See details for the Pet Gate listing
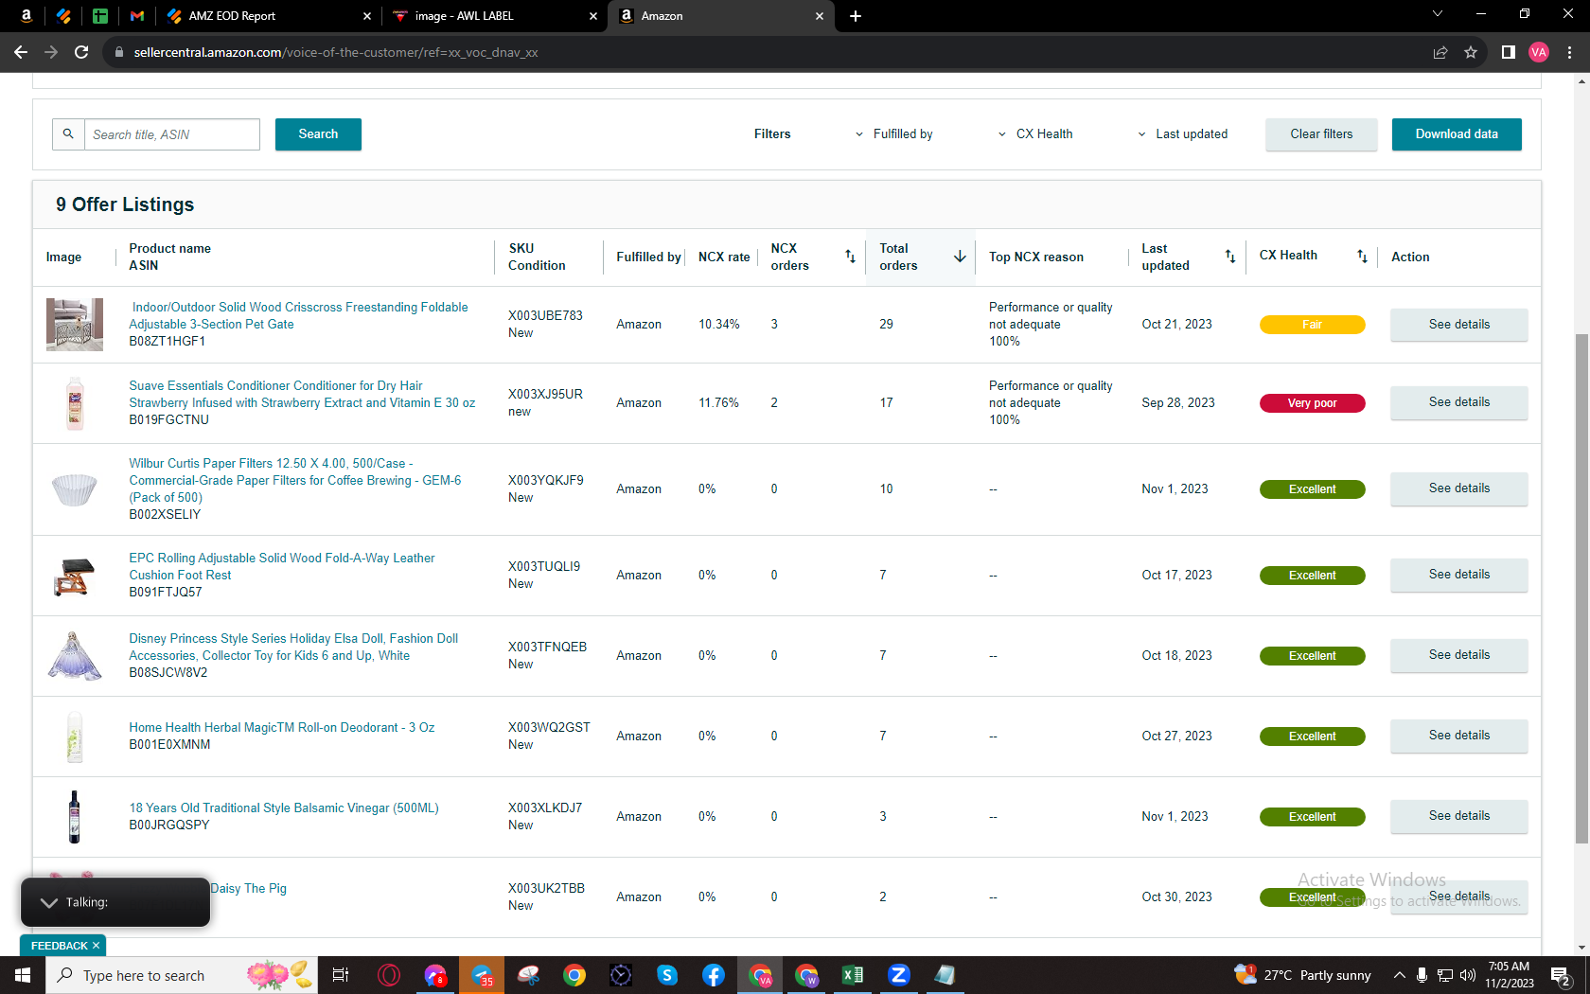Image resolution: width=1590 pixels, height=994 pixels. [x=1458, y=325]
